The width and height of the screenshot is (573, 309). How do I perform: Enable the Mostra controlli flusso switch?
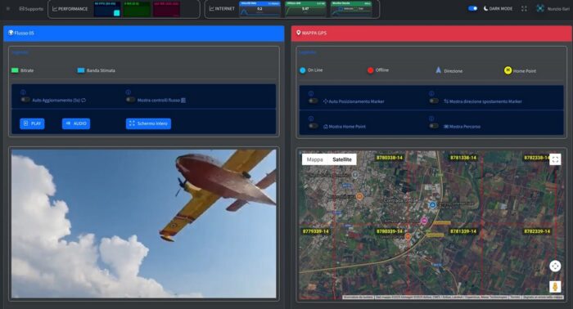pos(130,100)
